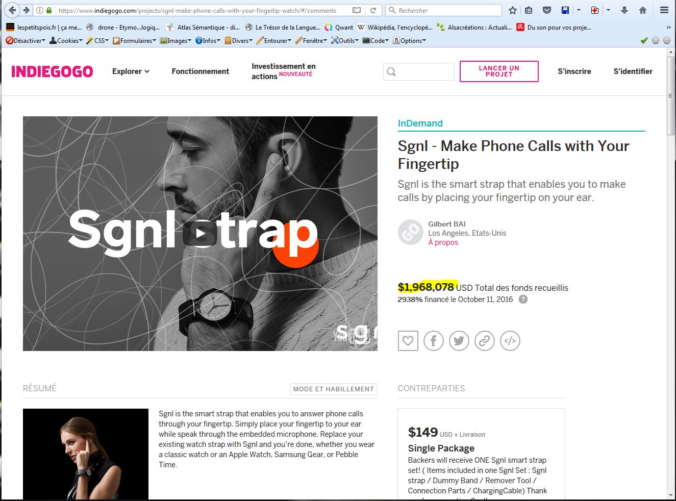676x501 pixels.
Task: Click the Indiegogo search field
Action: point(419,71)
